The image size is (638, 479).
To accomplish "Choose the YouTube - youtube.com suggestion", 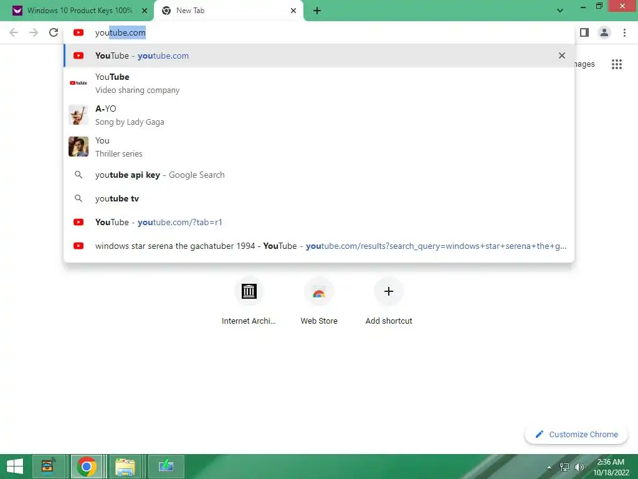I will tap(319, 56).
